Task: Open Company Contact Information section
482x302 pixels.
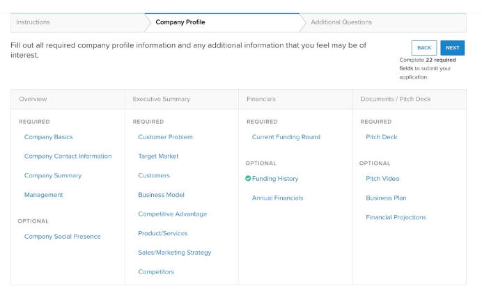Action: coord(68,157)
